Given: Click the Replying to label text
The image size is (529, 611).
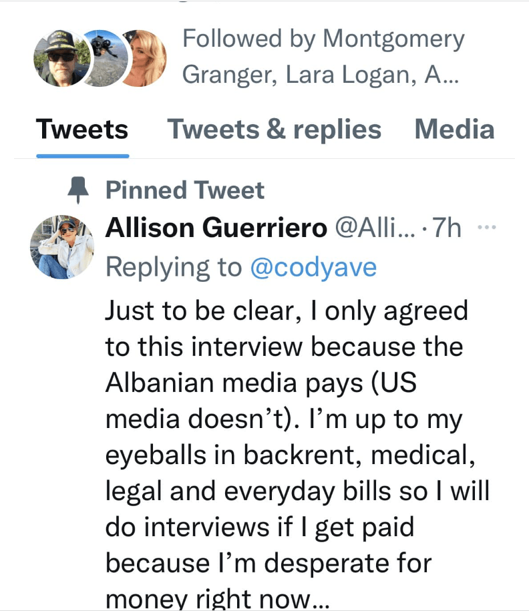Looking at the screenshot, I should click(174, 268).
